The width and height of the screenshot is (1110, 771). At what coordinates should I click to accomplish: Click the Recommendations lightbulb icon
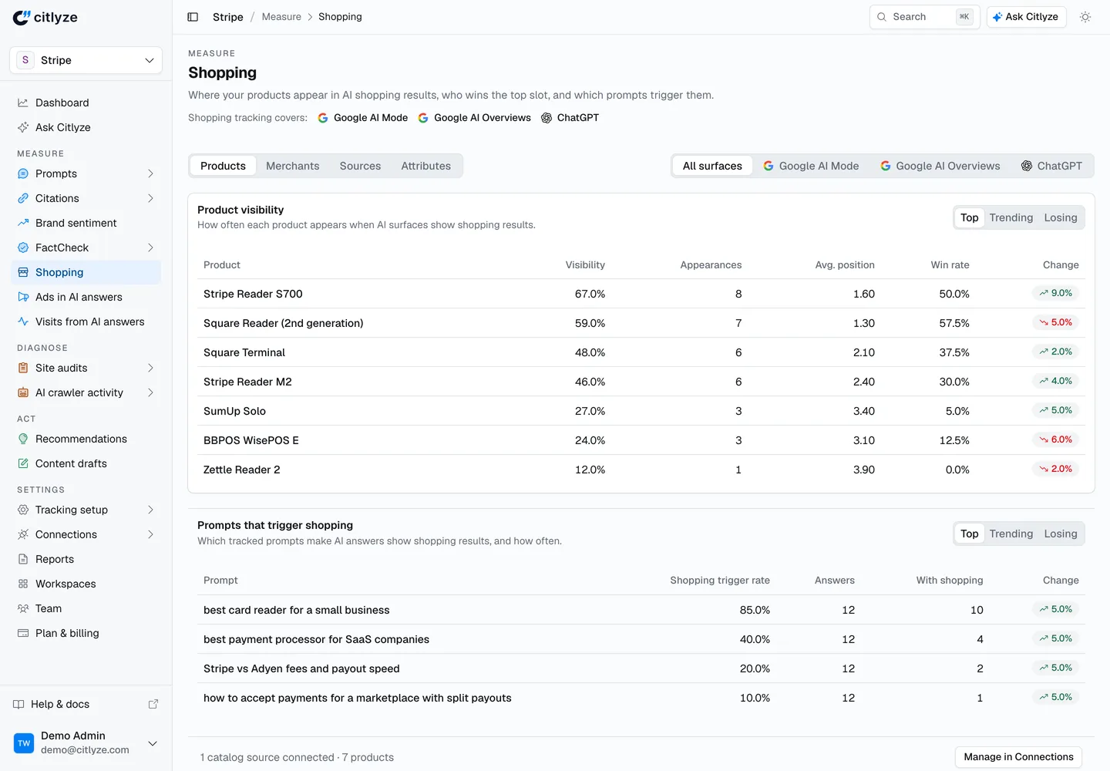[23, 439]
